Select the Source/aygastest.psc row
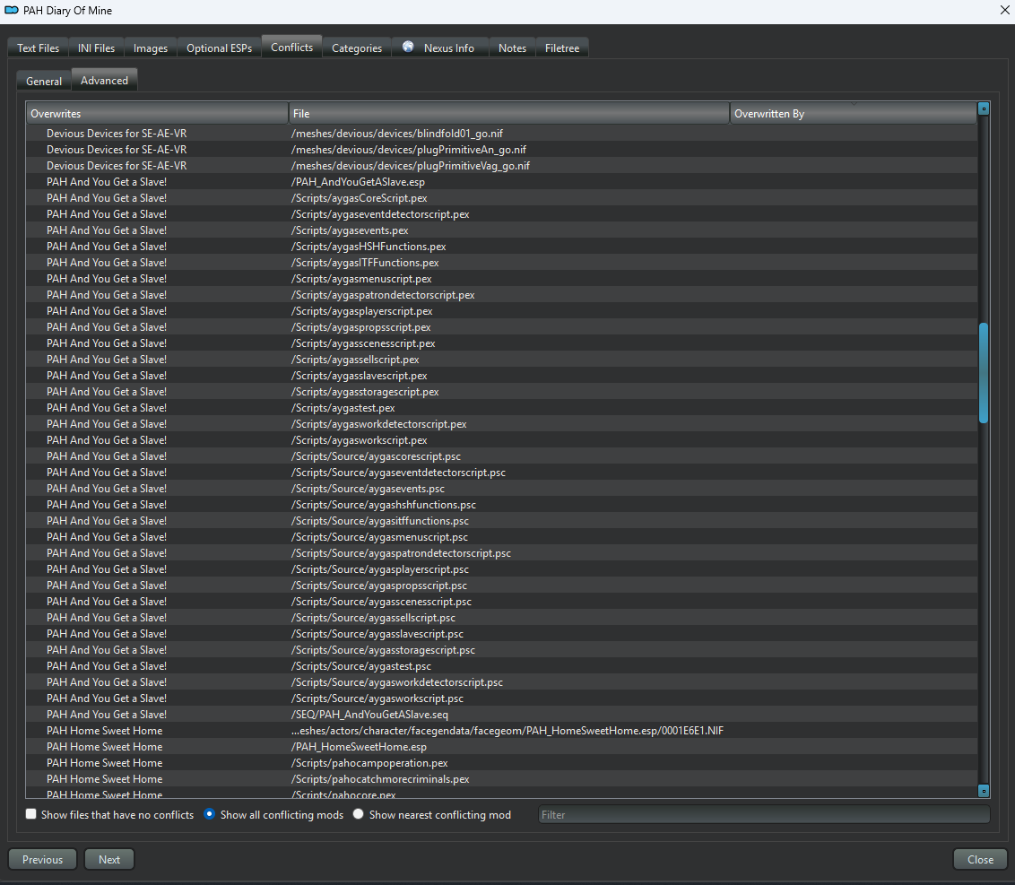Image resolution: width=1015 pixels, height=885 pixels. [502, 666]
